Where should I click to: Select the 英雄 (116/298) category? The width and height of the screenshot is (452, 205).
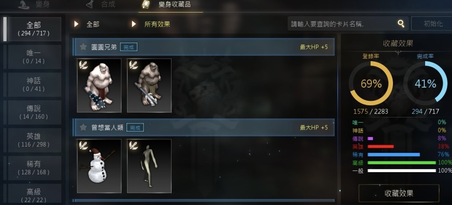(x=34, y=140)
